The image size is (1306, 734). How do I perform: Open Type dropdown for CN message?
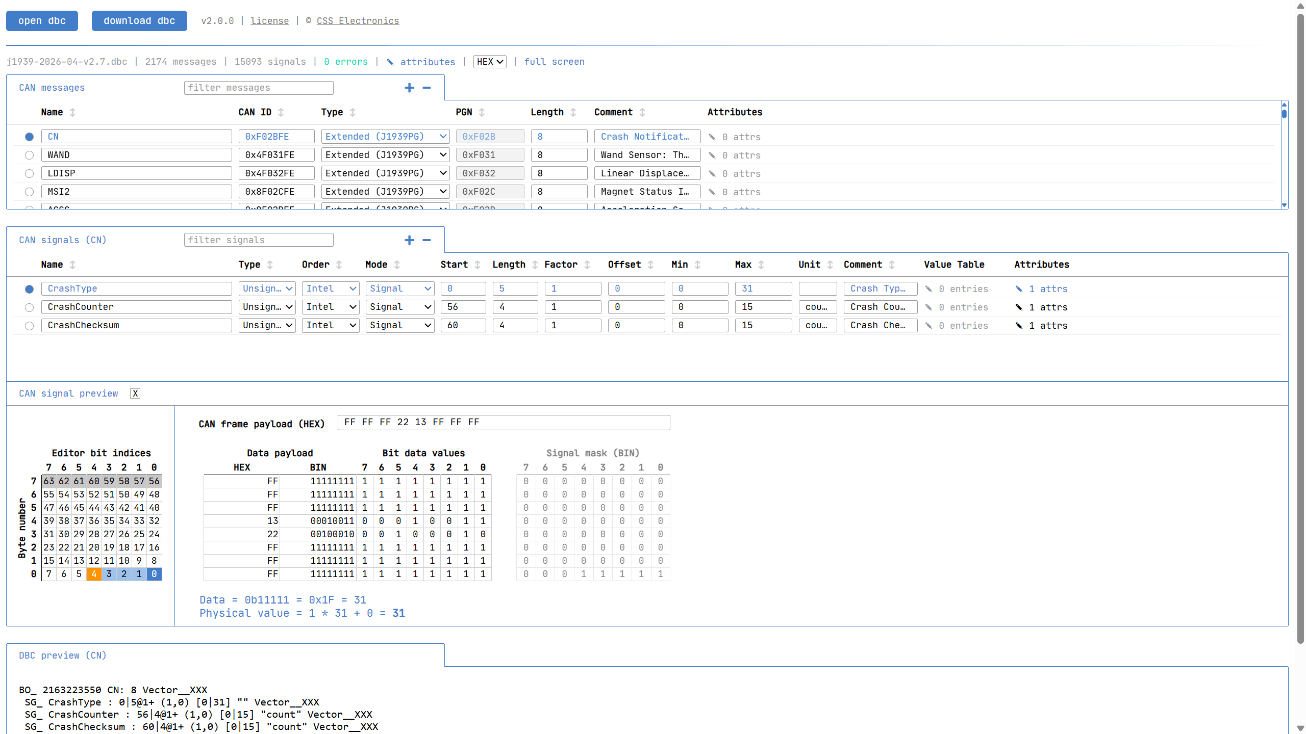[x=385, y=137]
